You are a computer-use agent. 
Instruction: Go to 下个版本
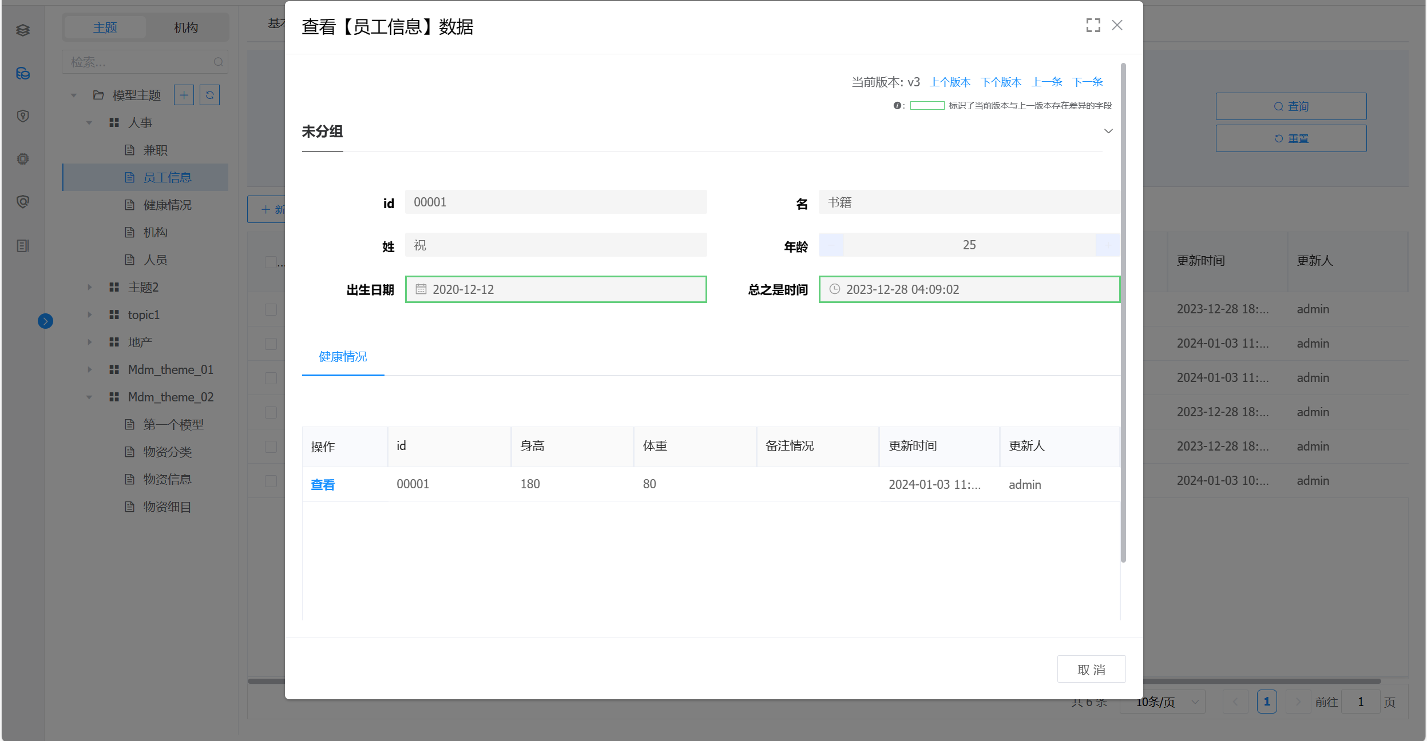pyautogui.click(x=1001, y=82)
